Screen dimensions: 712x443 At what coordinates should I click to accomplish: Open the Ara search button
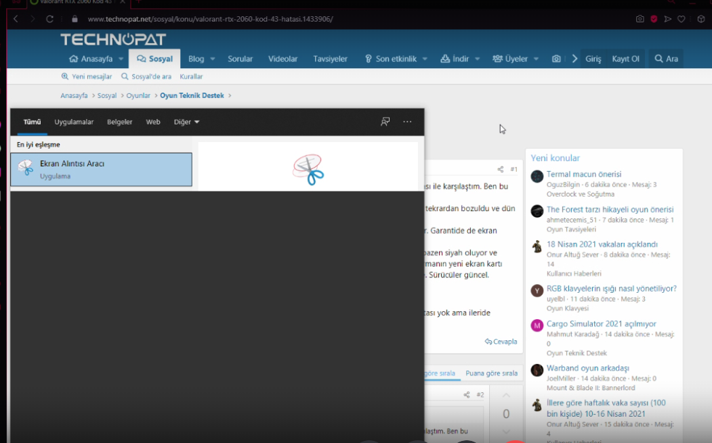click(x=666, y=59)
